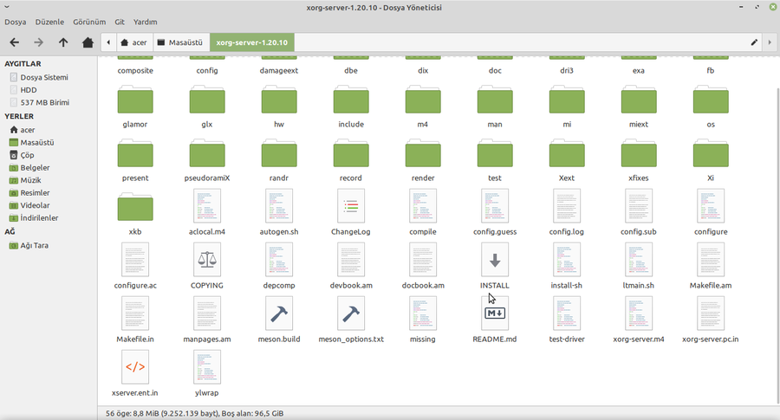Screen dimensions: 780x420
Task: Toggle location entry with the pencil icon
Action: coord(754,42)
